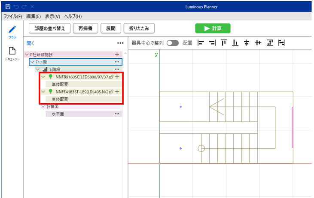Click the align bottom edges icon

(235, 43)
